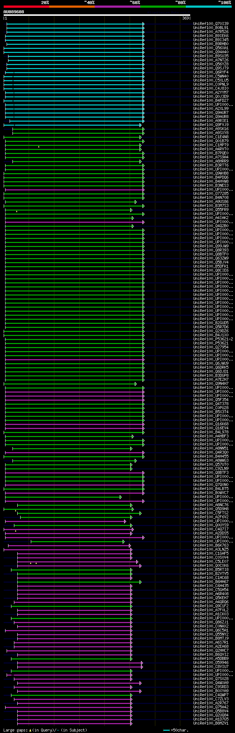Viewport: 235px width, 733px height.
Task: Open hit UniRef100_B5X3T4
Action: (211, 412)
